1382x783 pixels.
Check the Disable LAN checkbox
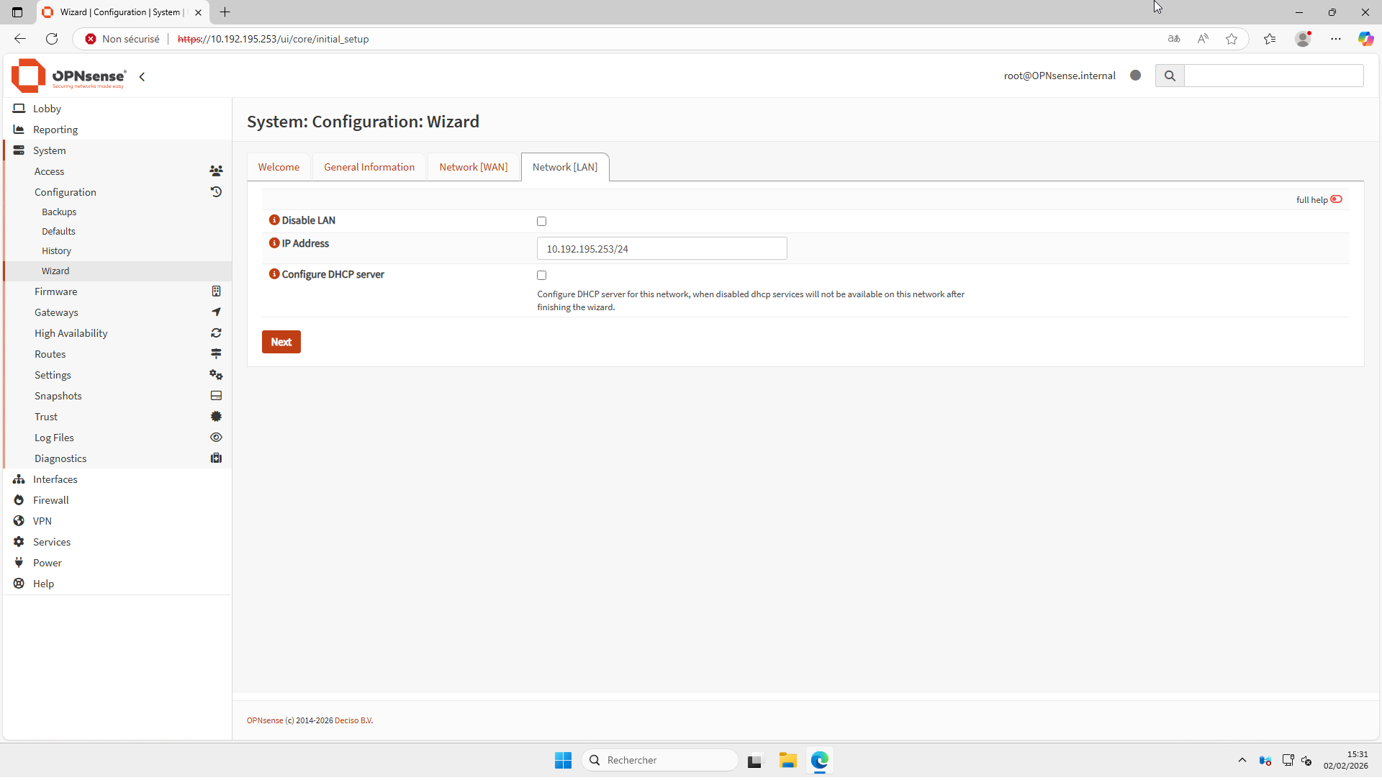pyautogui.click(x=542, y=222)
